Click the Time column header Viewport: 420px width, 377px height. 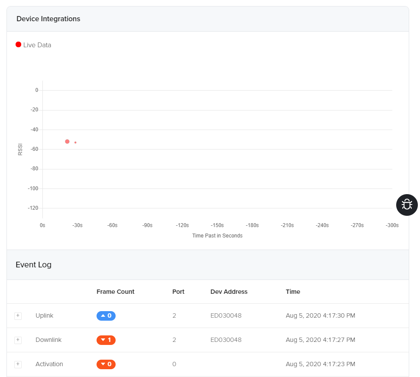point(293,292)
